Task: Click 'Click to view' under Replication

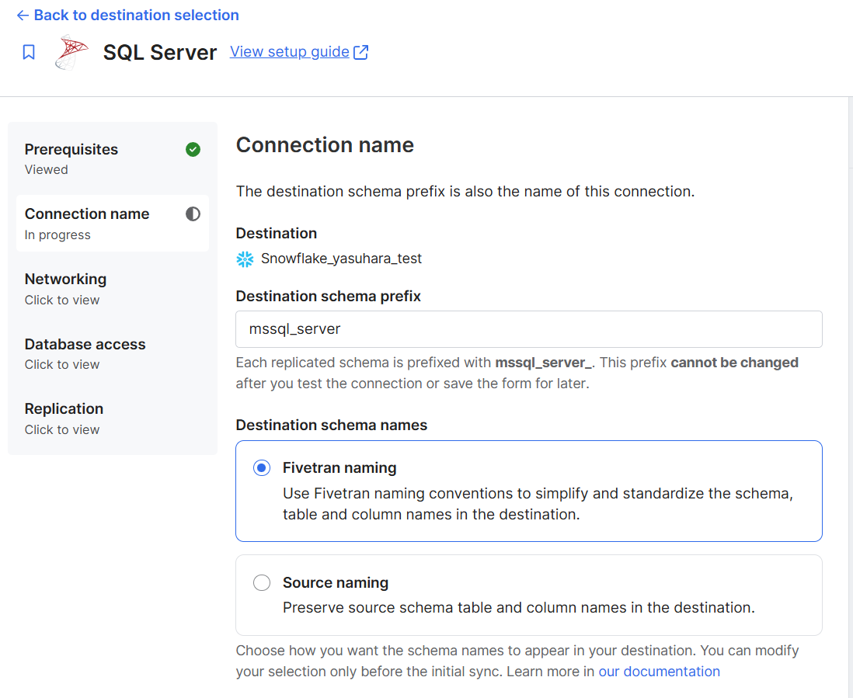Action: click(x=62, y=430)
